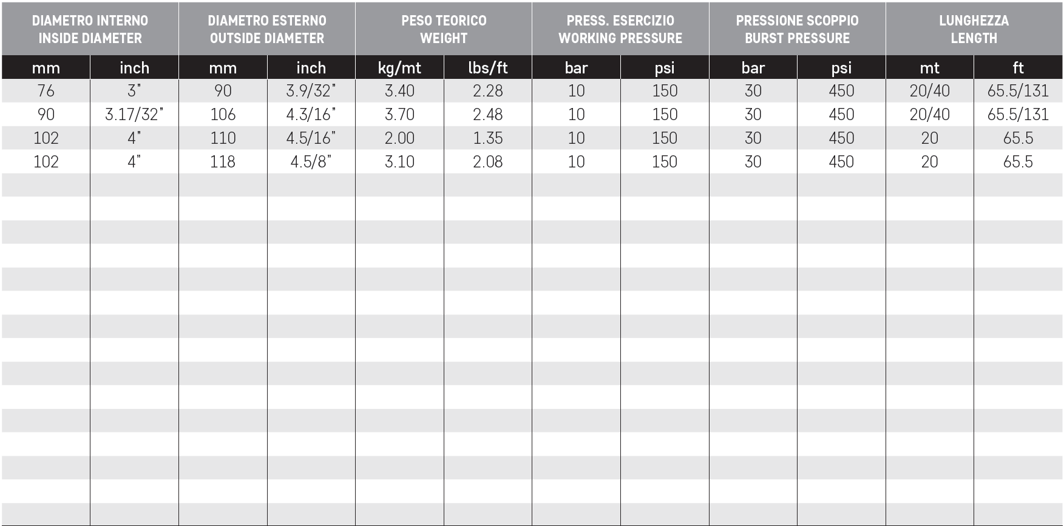Select the 2.00 kg/mt cell

(x=399, y=138)
